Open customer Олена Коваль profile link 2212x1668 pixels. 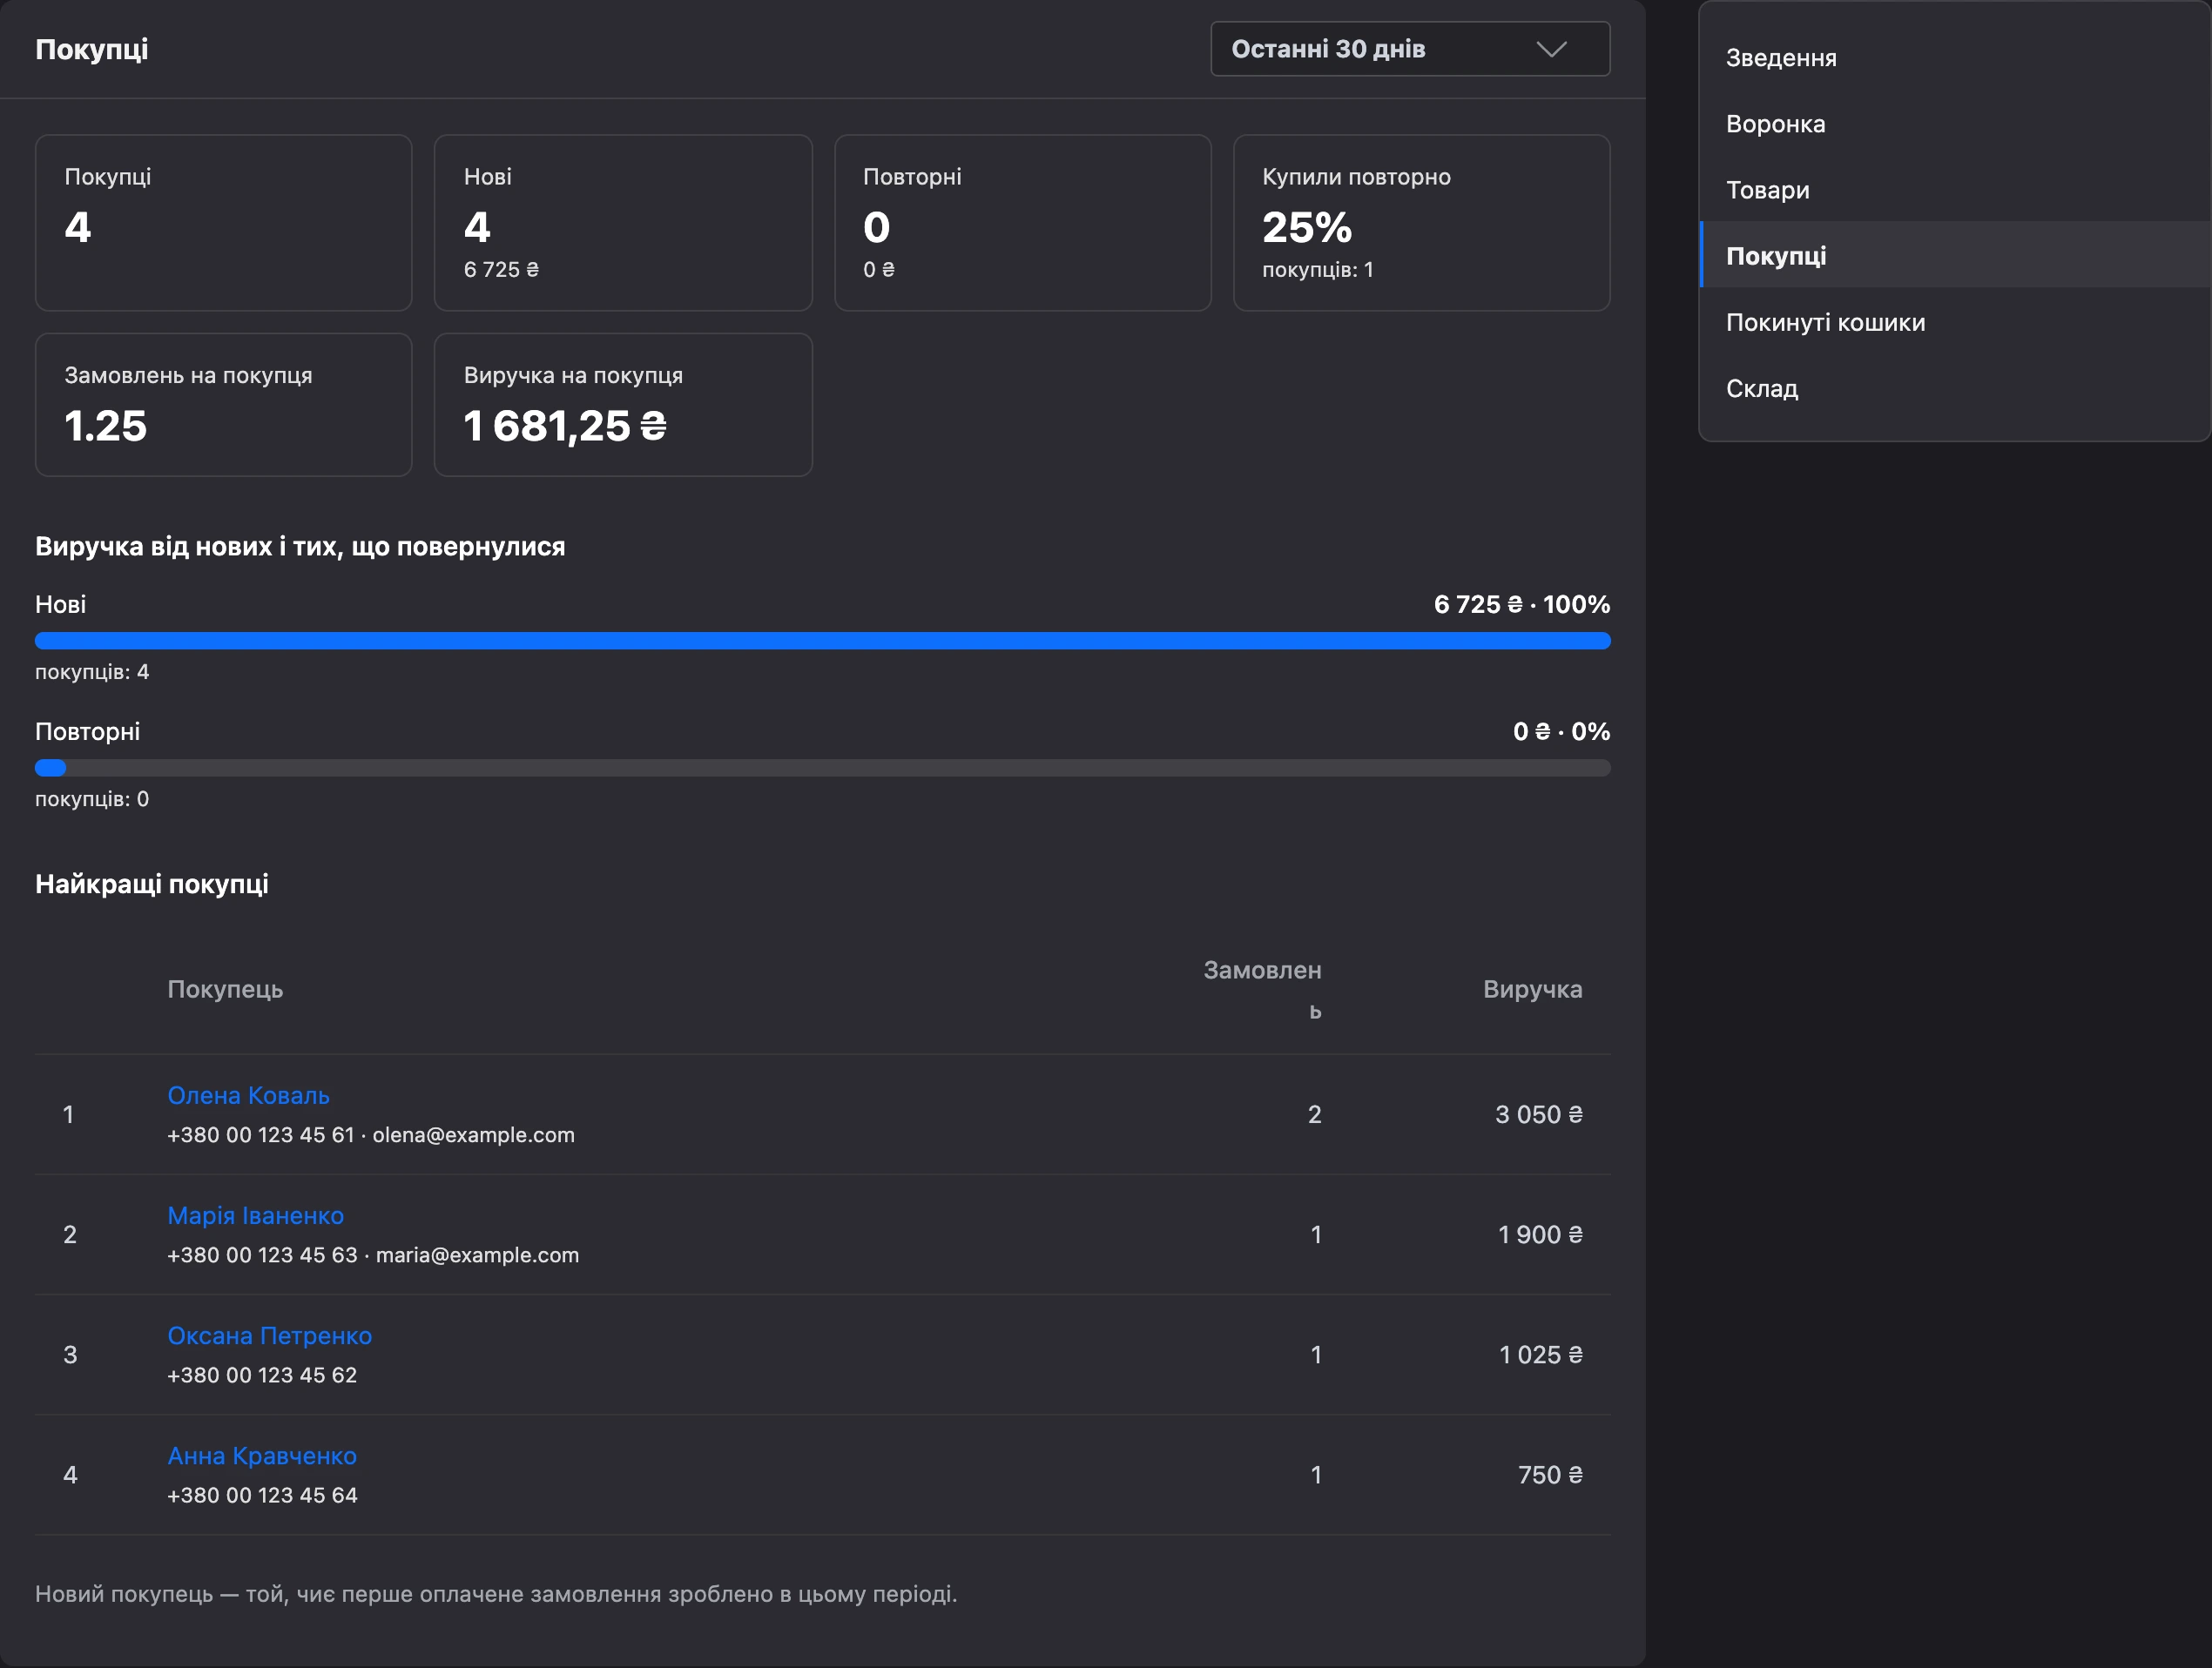click(248, 1095)
